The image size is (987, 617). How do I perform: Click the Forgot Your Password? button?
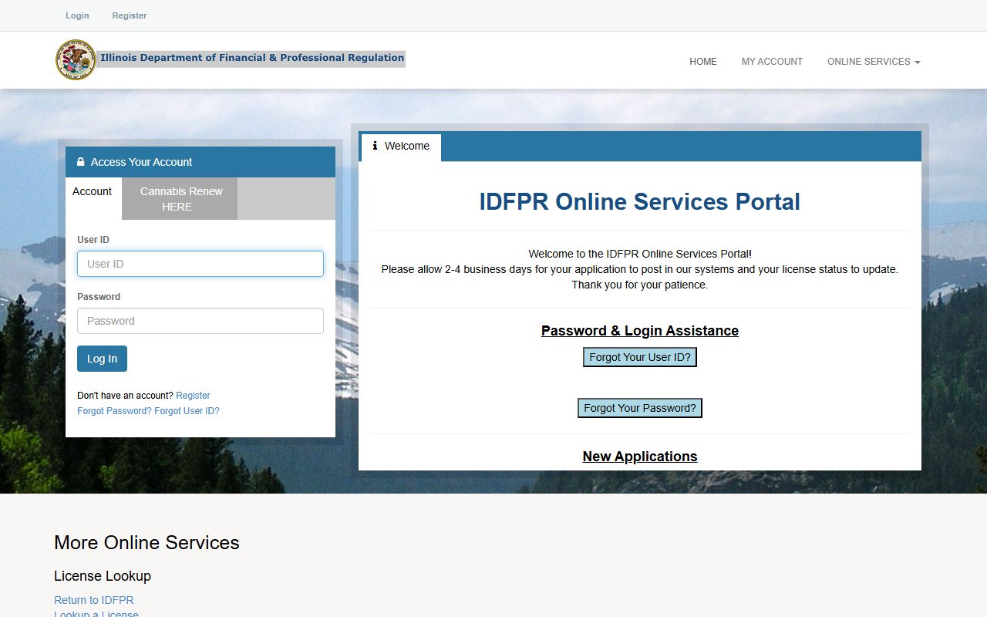640,408
